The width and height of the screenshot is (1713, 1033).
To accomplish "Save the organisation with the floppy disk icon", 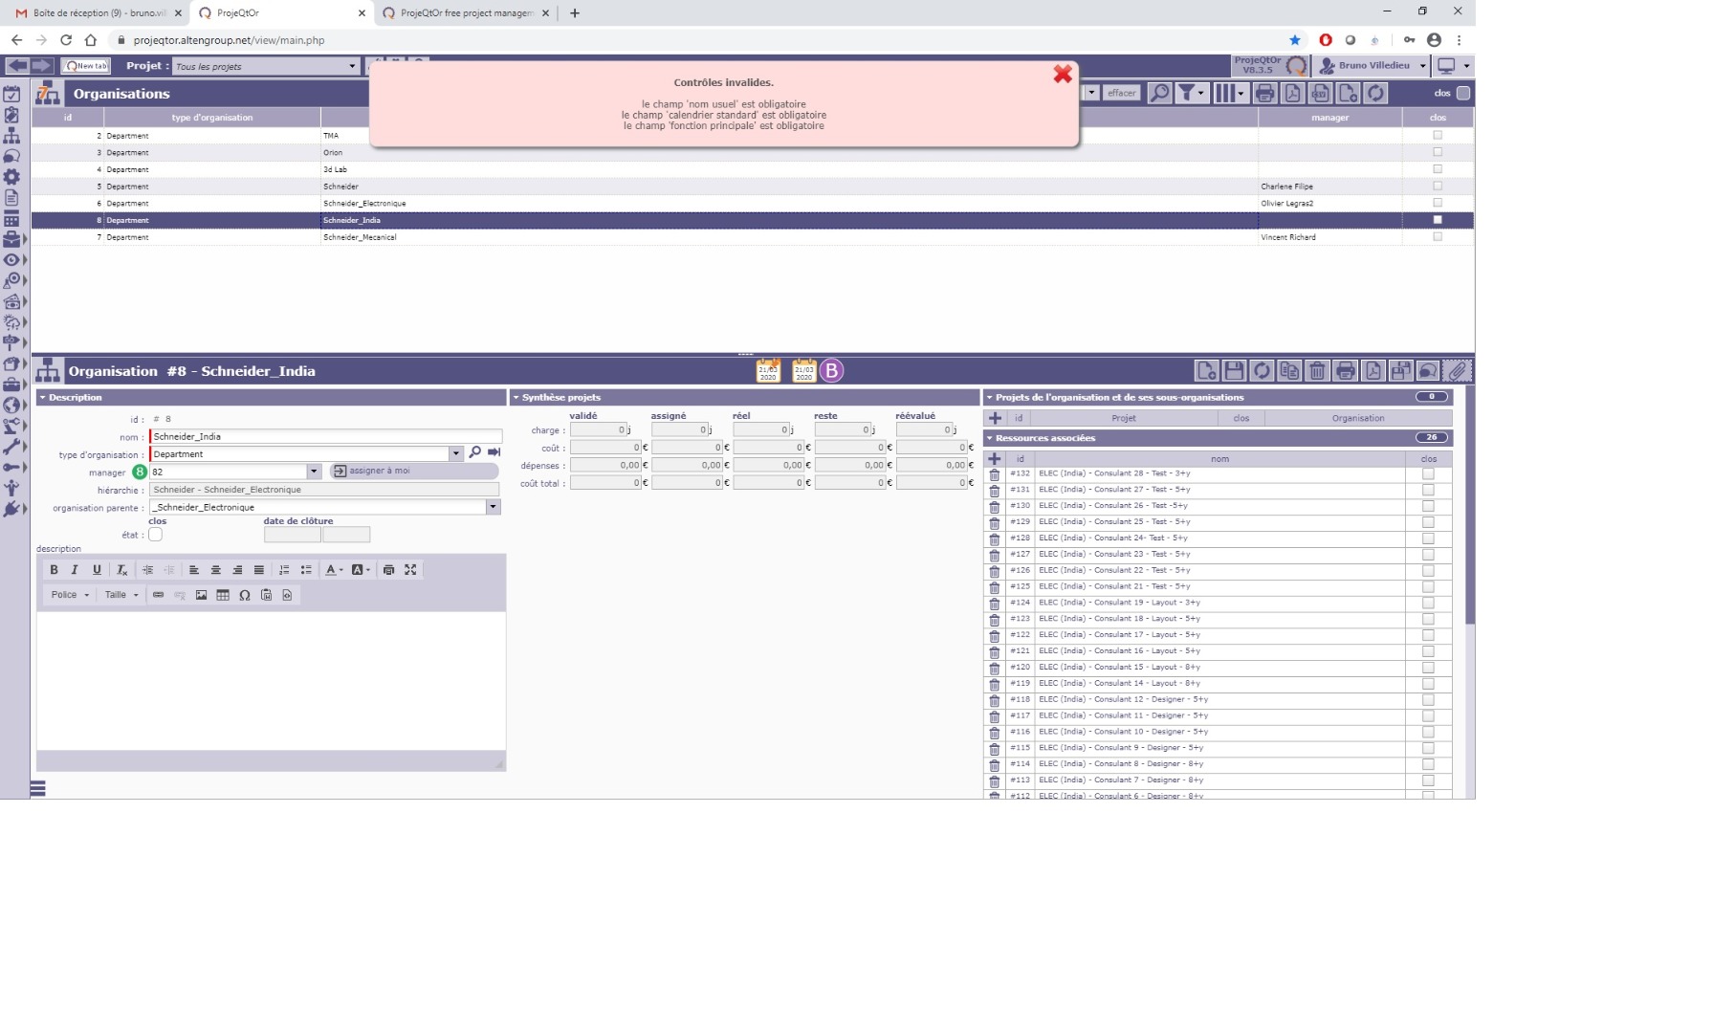I will [x=1234, y=371].
